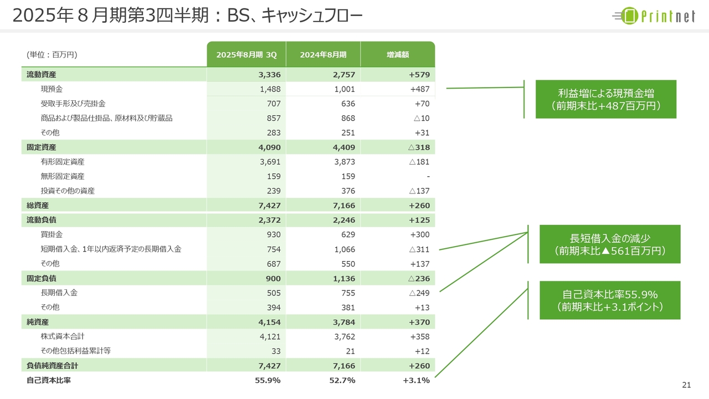The height and width of the screenshot is (399, 709).
Task: Select the 流動資産 row label
Action: (x=42, y=74)
